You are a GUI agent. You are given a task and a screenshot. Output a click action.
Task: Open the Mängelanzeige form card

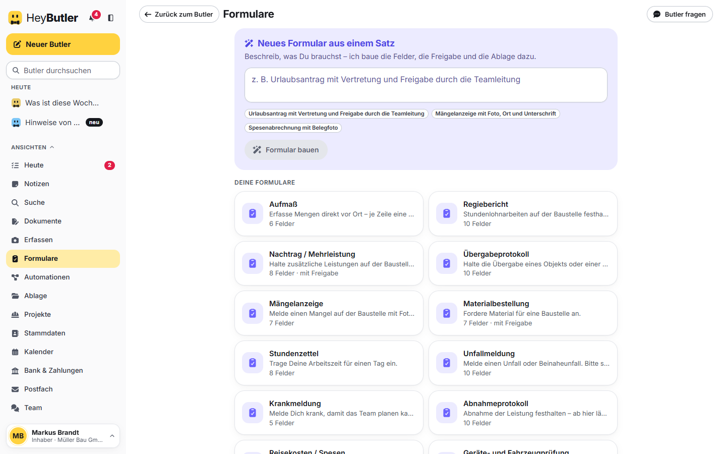click(x=329, y=313)
